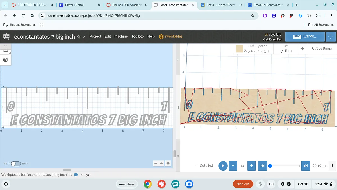337x190 pixels.
Task: Click the home reset view icon
Action: tap(168, 163)
